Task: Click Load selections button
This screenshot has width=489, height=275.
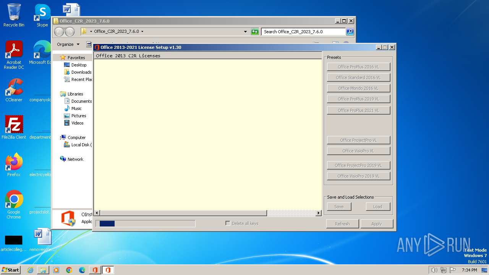Action: point(378,207)
